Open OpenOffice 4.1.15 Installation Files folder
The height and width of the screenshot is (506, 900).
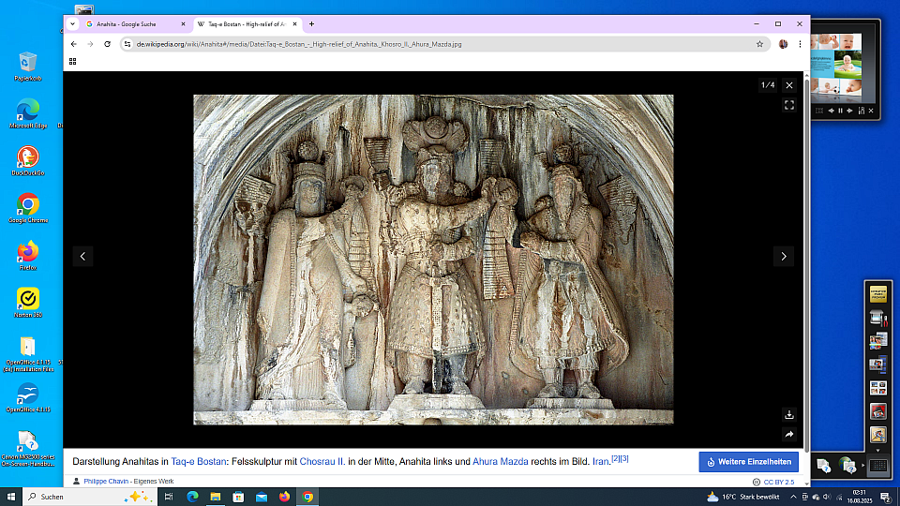tap(27, 354)
